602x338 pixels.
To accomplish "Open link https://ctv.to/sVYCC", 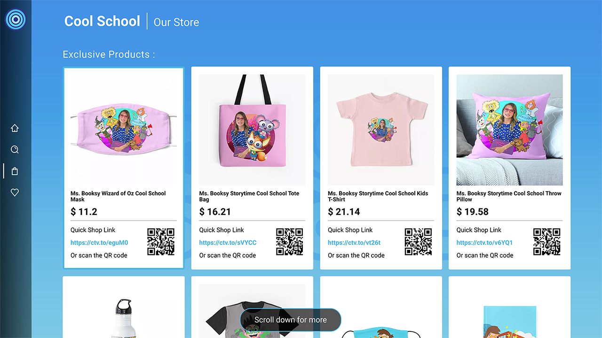I will coord(228,243).
